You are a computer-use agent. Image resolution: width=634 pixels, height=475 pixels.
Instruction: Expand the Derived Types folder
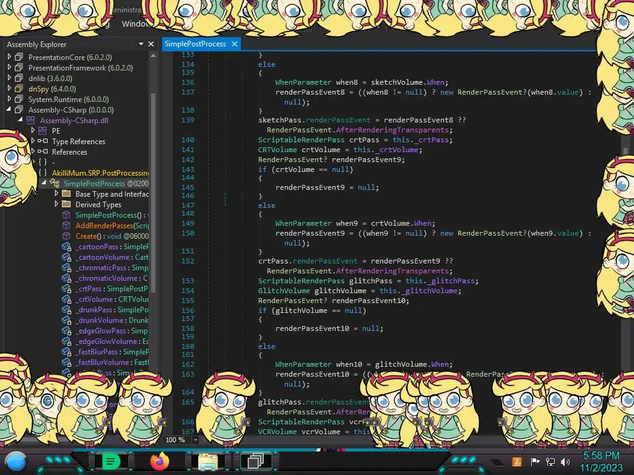pos(56,204)
